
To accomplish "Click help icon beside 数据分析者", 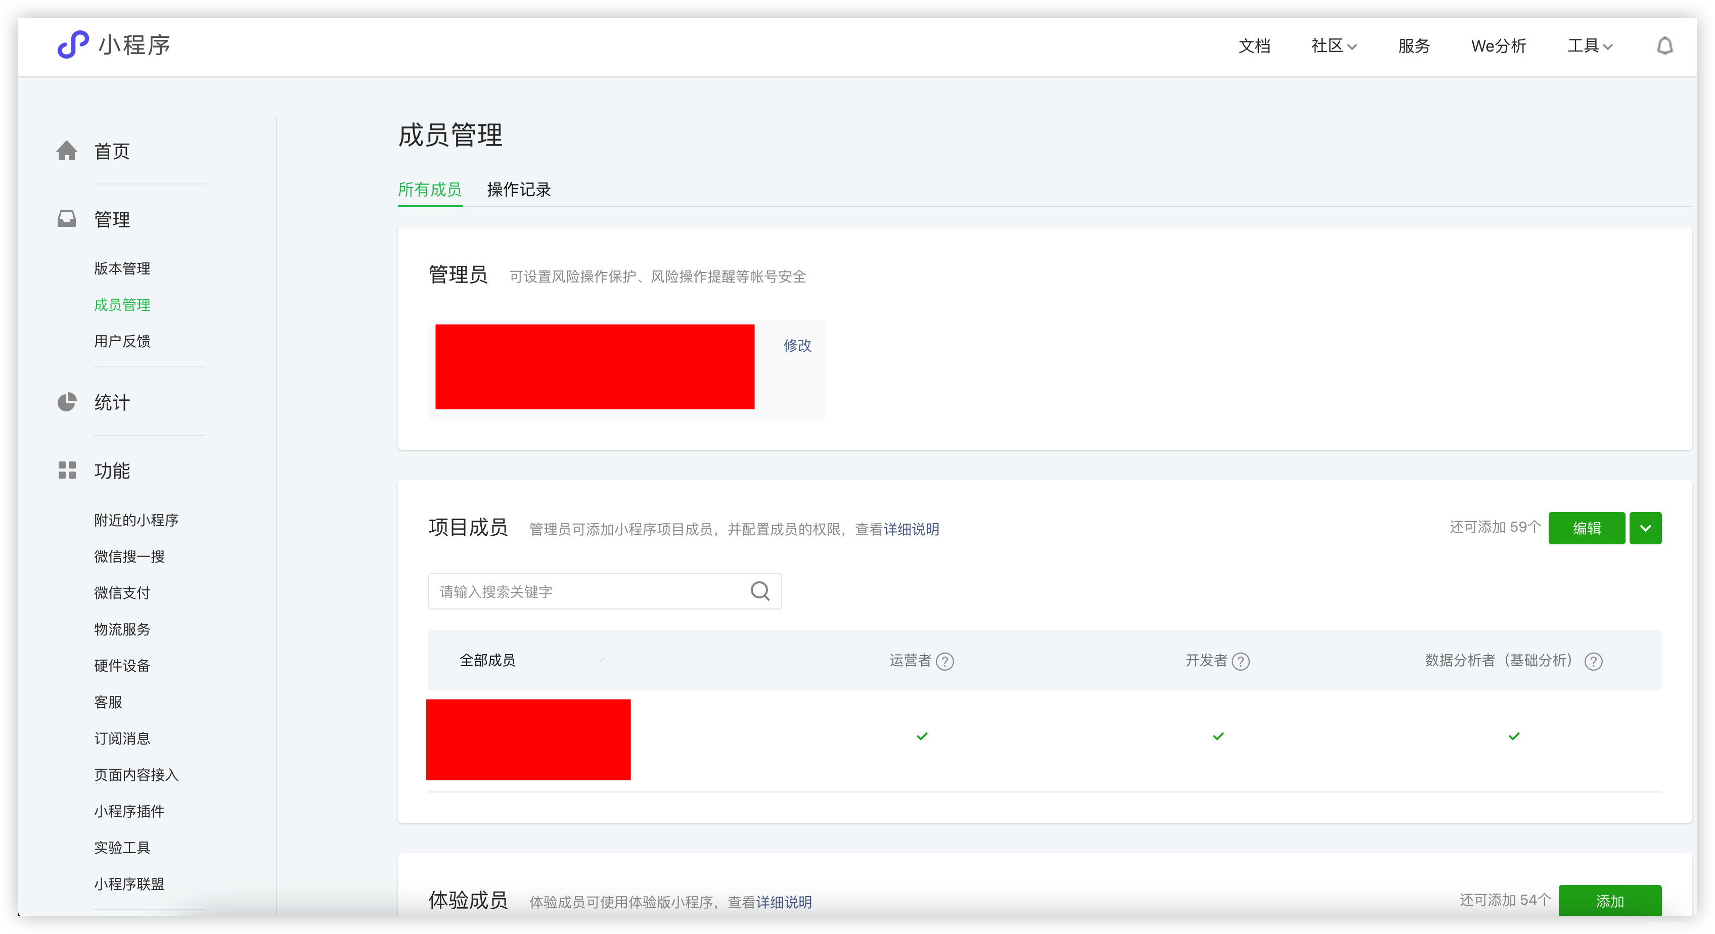I will click(x=1593, y=661).
